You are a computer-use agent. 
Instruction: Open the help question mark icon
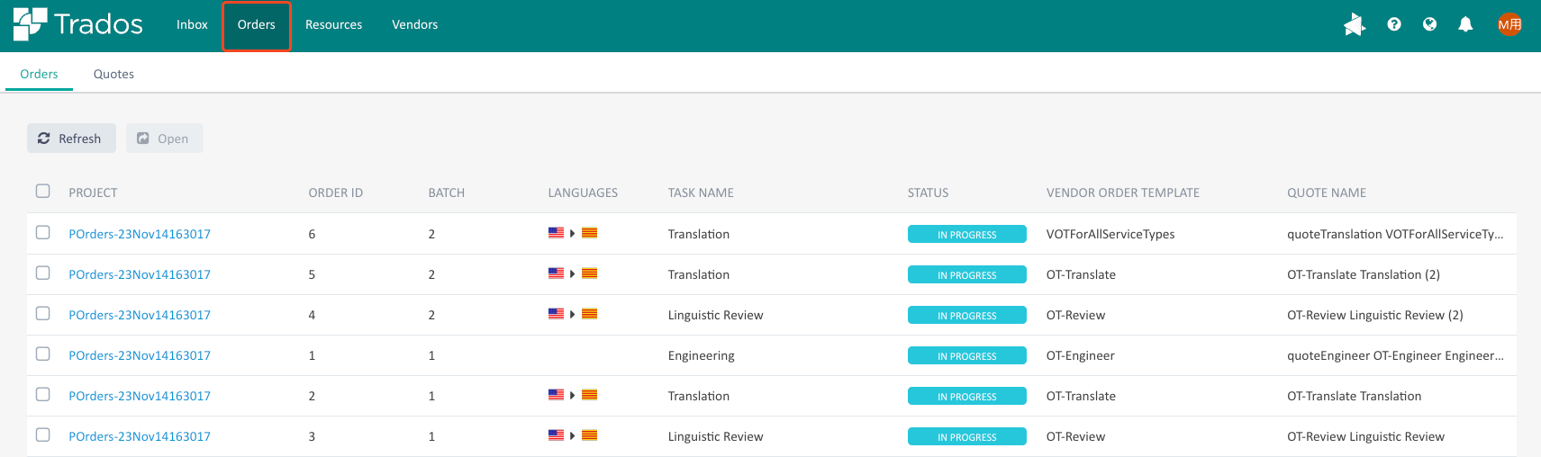tap(1394, 24)
